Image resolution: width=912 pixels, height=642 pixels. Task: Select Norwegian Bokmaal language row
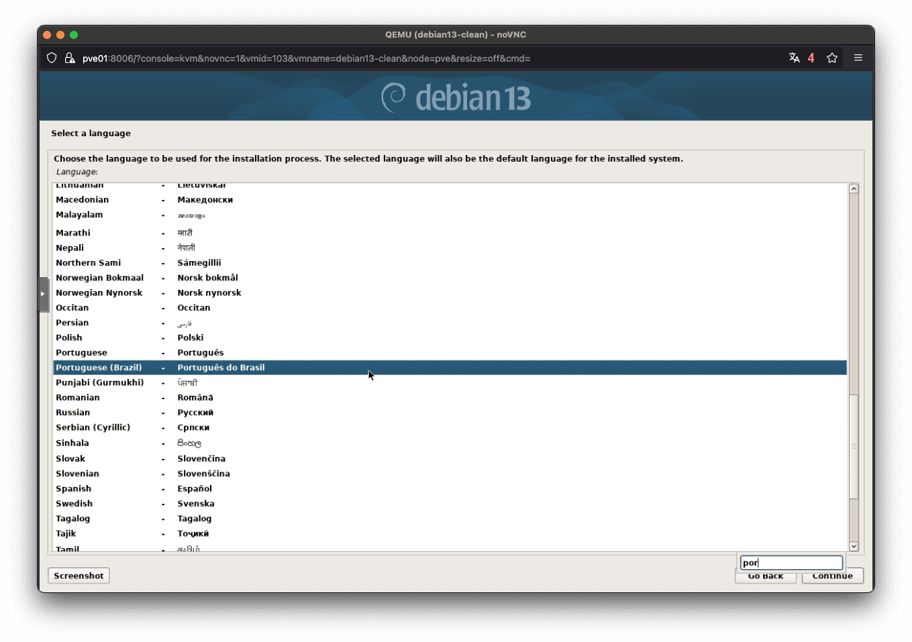(450, 278)
